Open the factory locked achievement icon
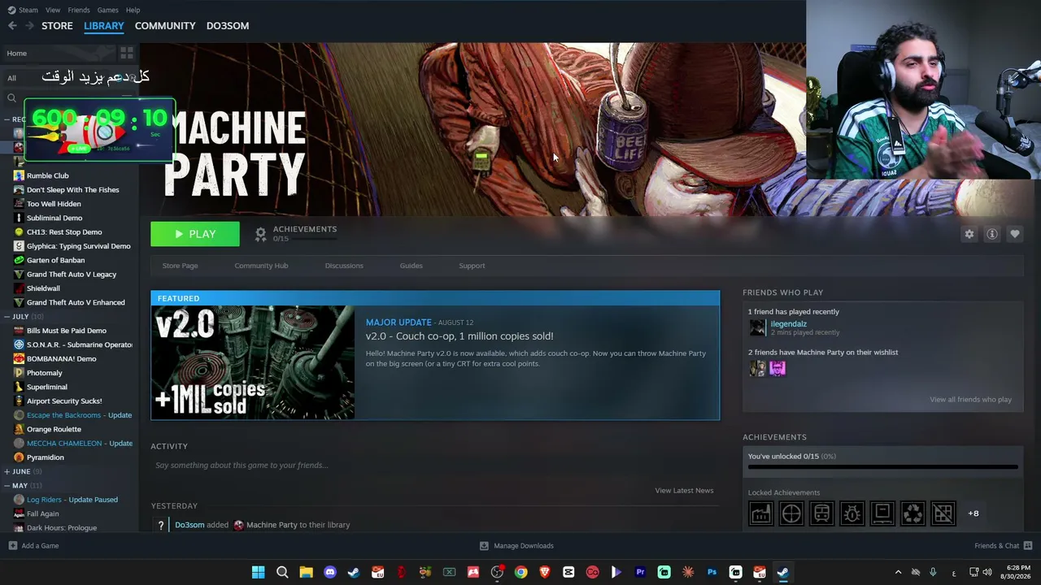The height and width of the screenshot is (585, 1041). (x=760, y=513)
